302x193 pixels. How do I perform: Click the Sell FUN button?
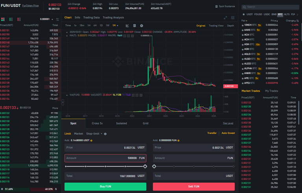(194, 186)
